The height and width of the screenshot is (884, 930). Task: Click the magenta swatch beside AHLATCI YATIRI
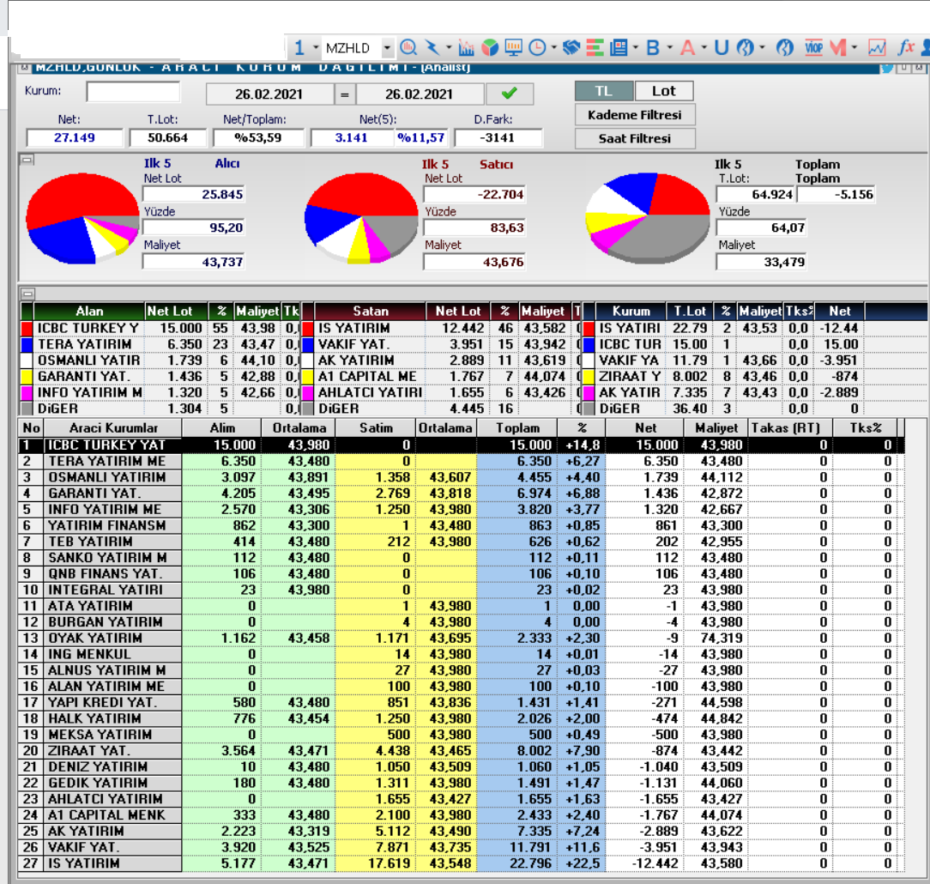click(x=308, y=393)
